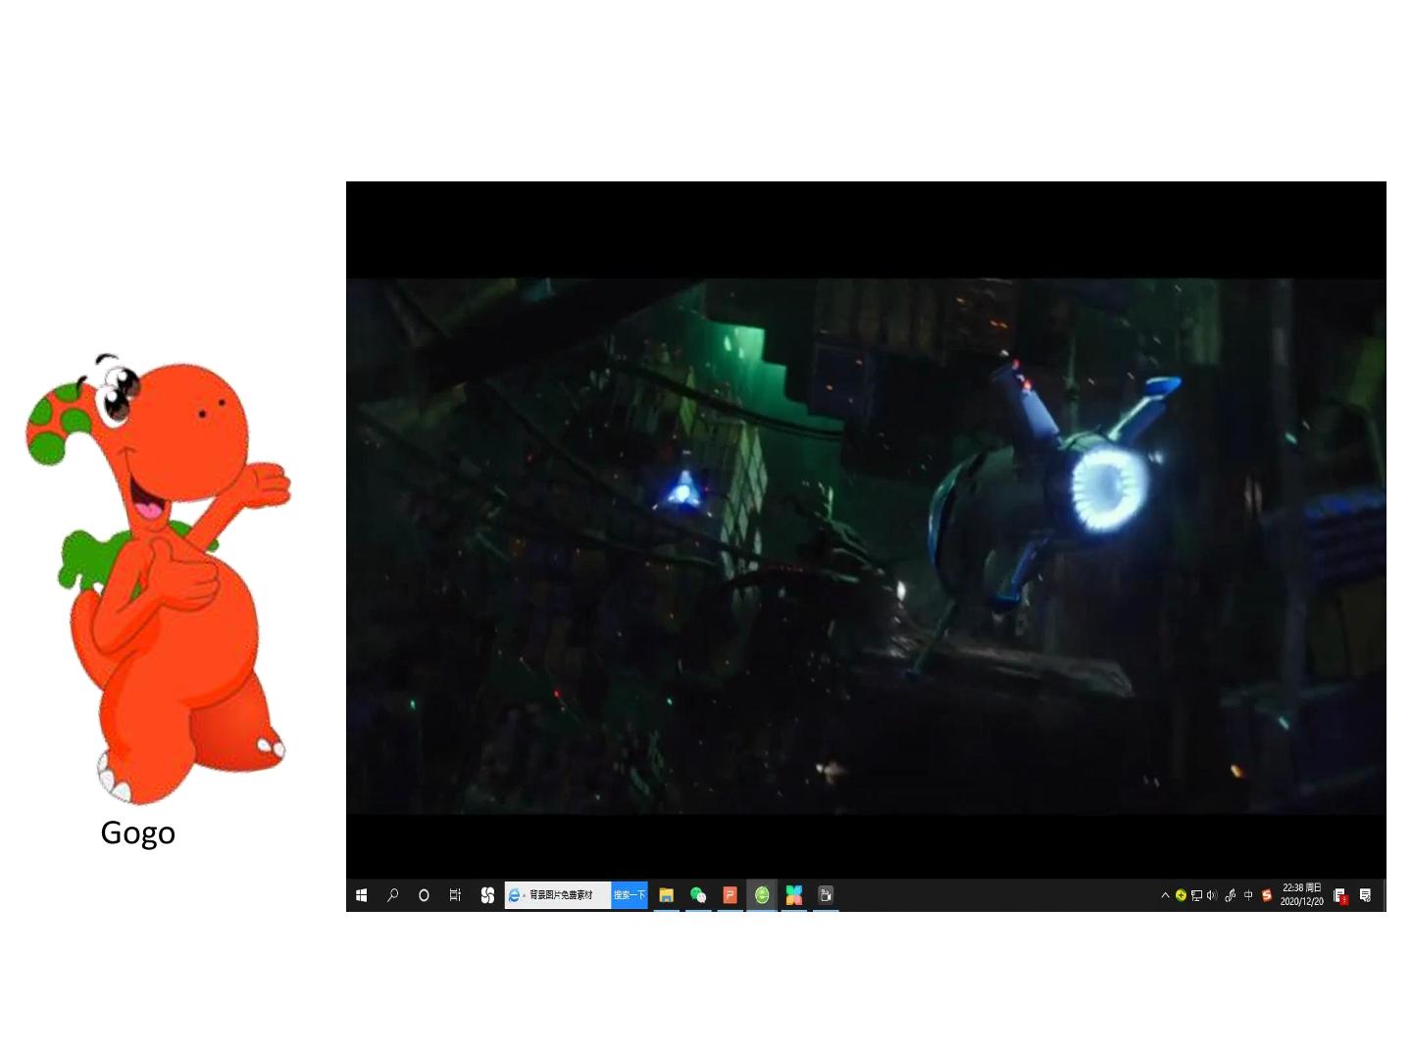Toggle the 中 input method indicator
The image size is (1412, 1059).
(1248, 895)
